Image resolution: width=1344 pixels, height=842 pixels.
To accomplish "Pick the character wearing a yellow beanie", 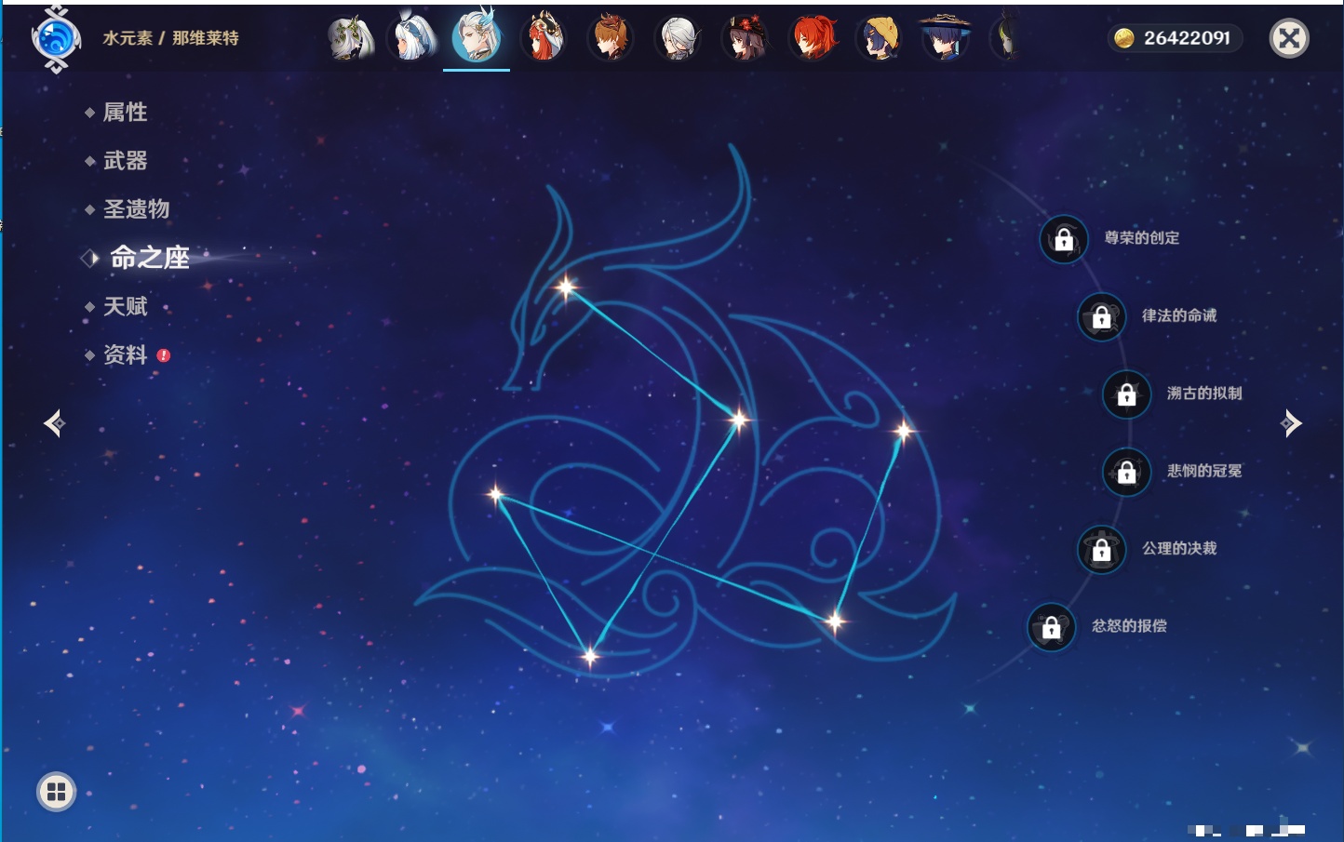I will [x=880, y=38].
